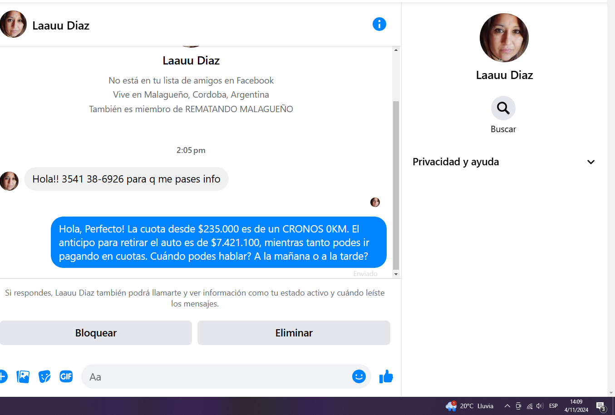Click the Laauu Diaz name in header
615x415 pixels.
coord(61,25)
